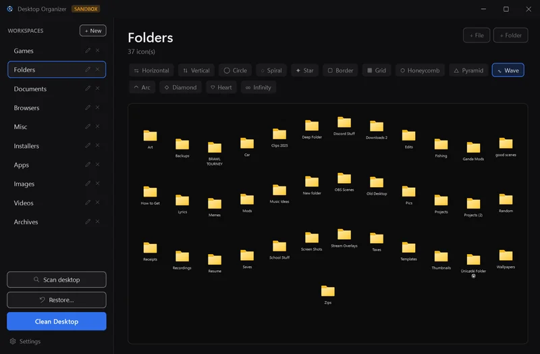
Task: Select the Pics folder icon
Action: click(x=409, y=192)
